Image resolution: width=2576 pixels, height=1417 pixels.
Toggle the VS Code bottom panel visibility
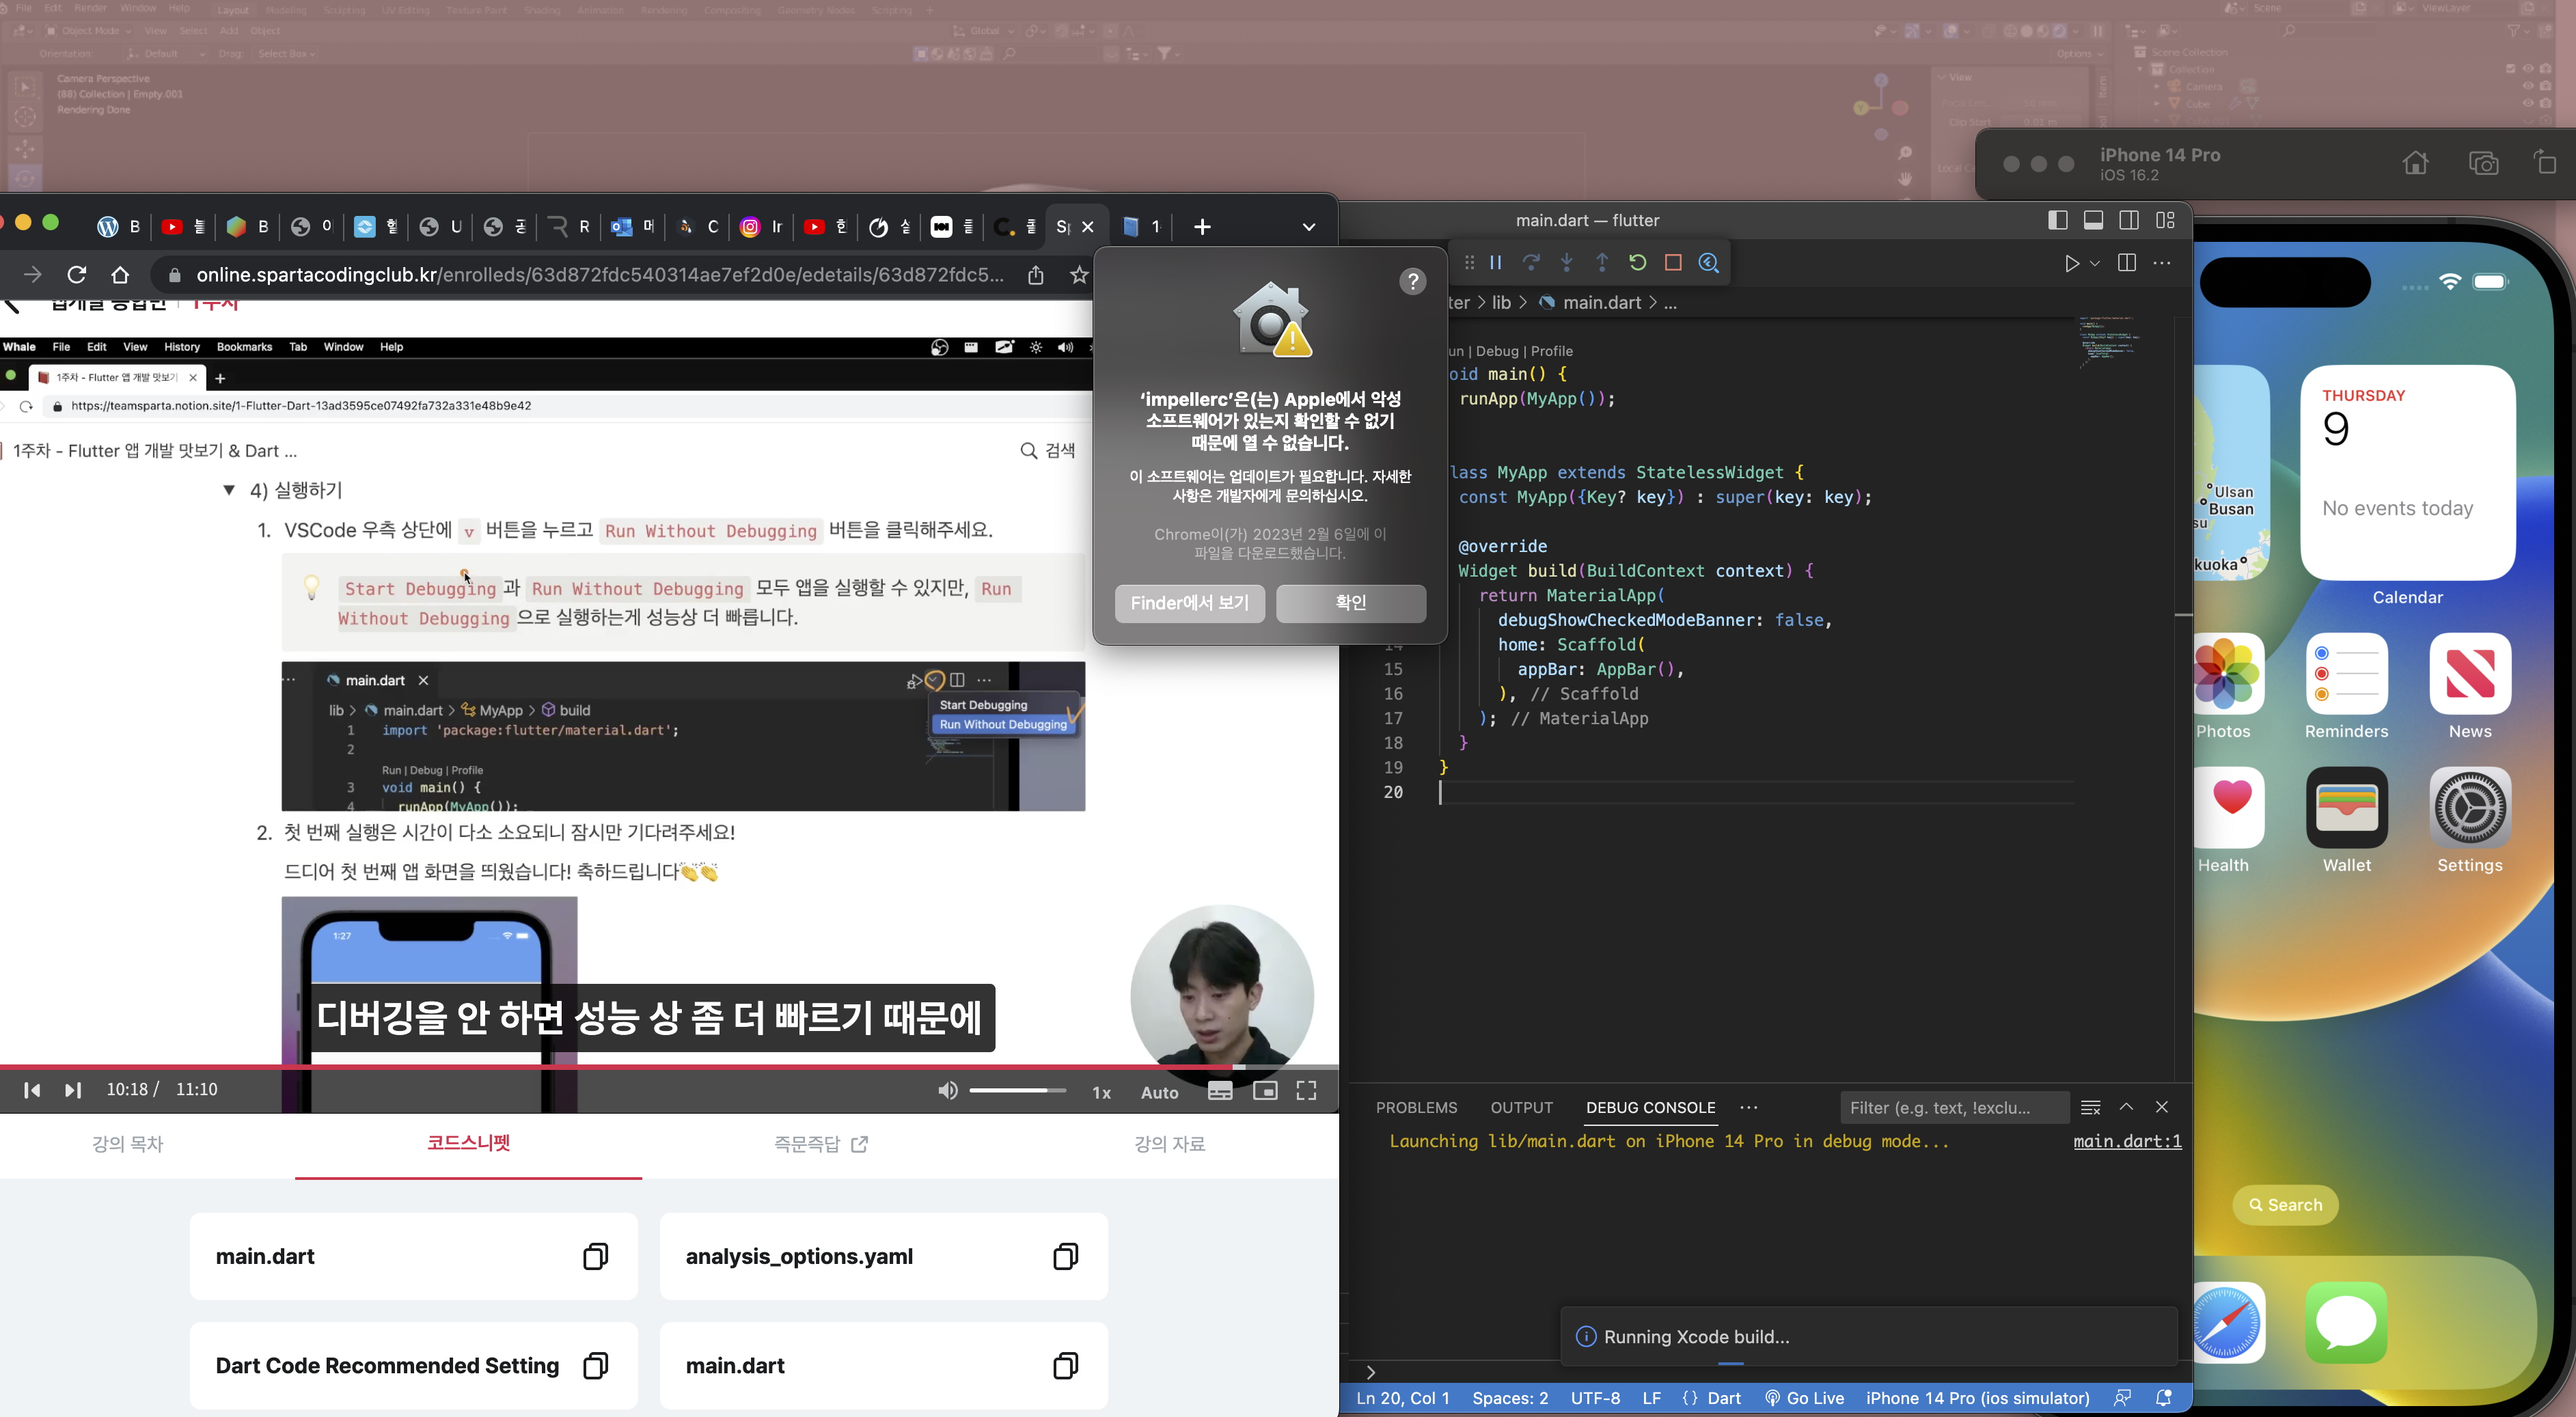point(2093,220)
